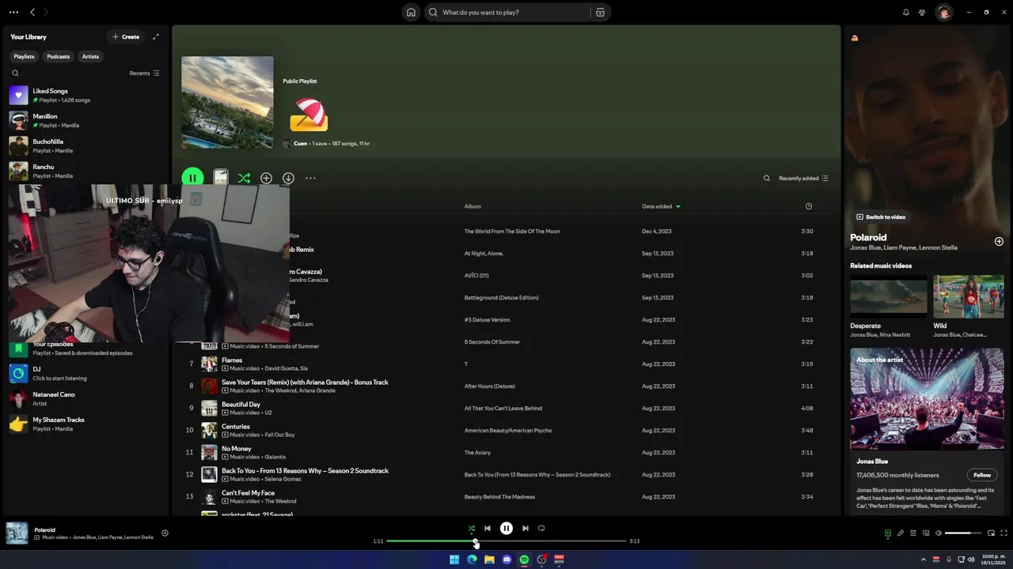Skip to the previous track
The image size is (1013, 569).
(488, 529)
